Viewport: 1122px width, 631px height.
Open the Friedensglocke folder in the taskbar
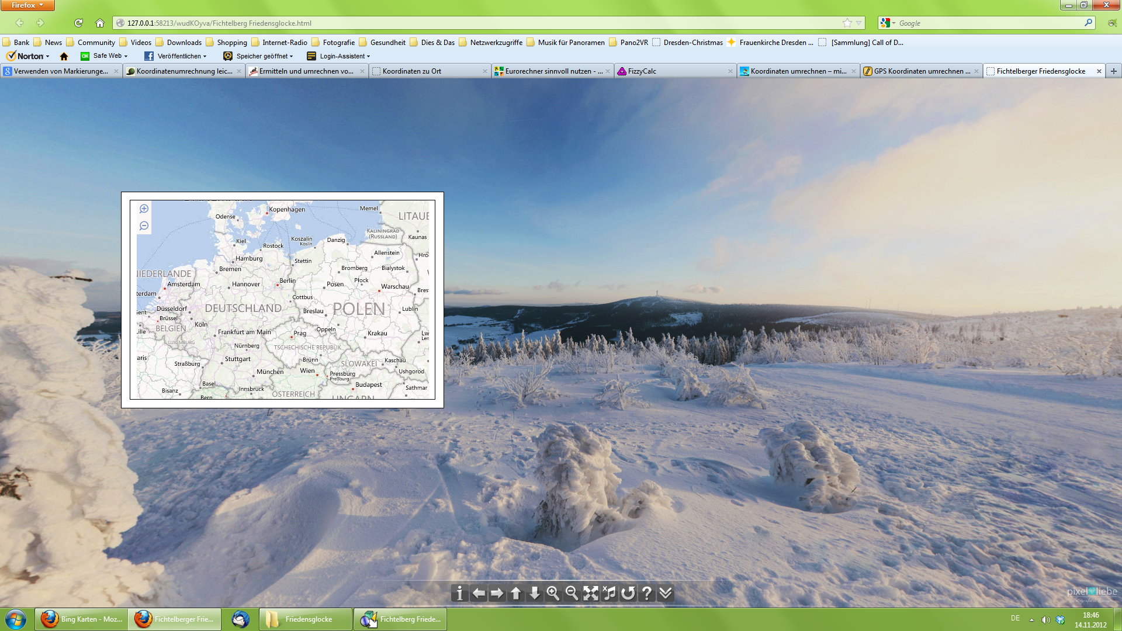(x=305, y=619)
